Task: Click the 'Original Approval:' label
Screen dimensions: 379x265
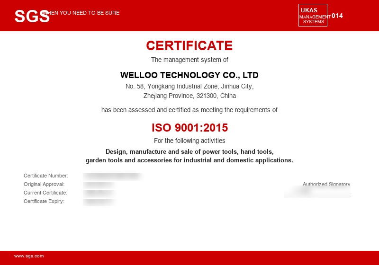Action: (x=44, y=184)
